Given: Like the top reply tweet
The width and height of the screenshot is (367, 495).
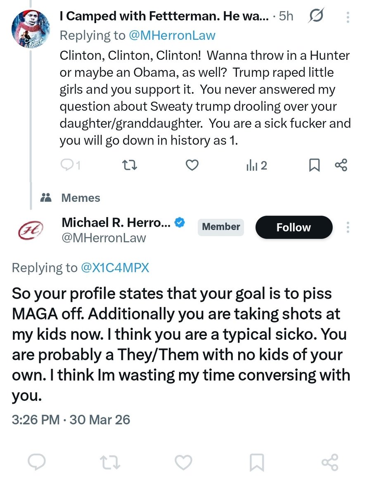Looking at the screenshot, I should (x=192, y=166).
